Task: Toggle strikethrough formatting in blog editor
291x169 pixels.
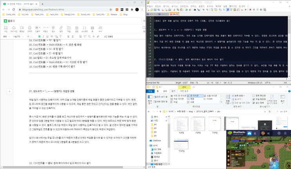Action: [x=52, y=36]
